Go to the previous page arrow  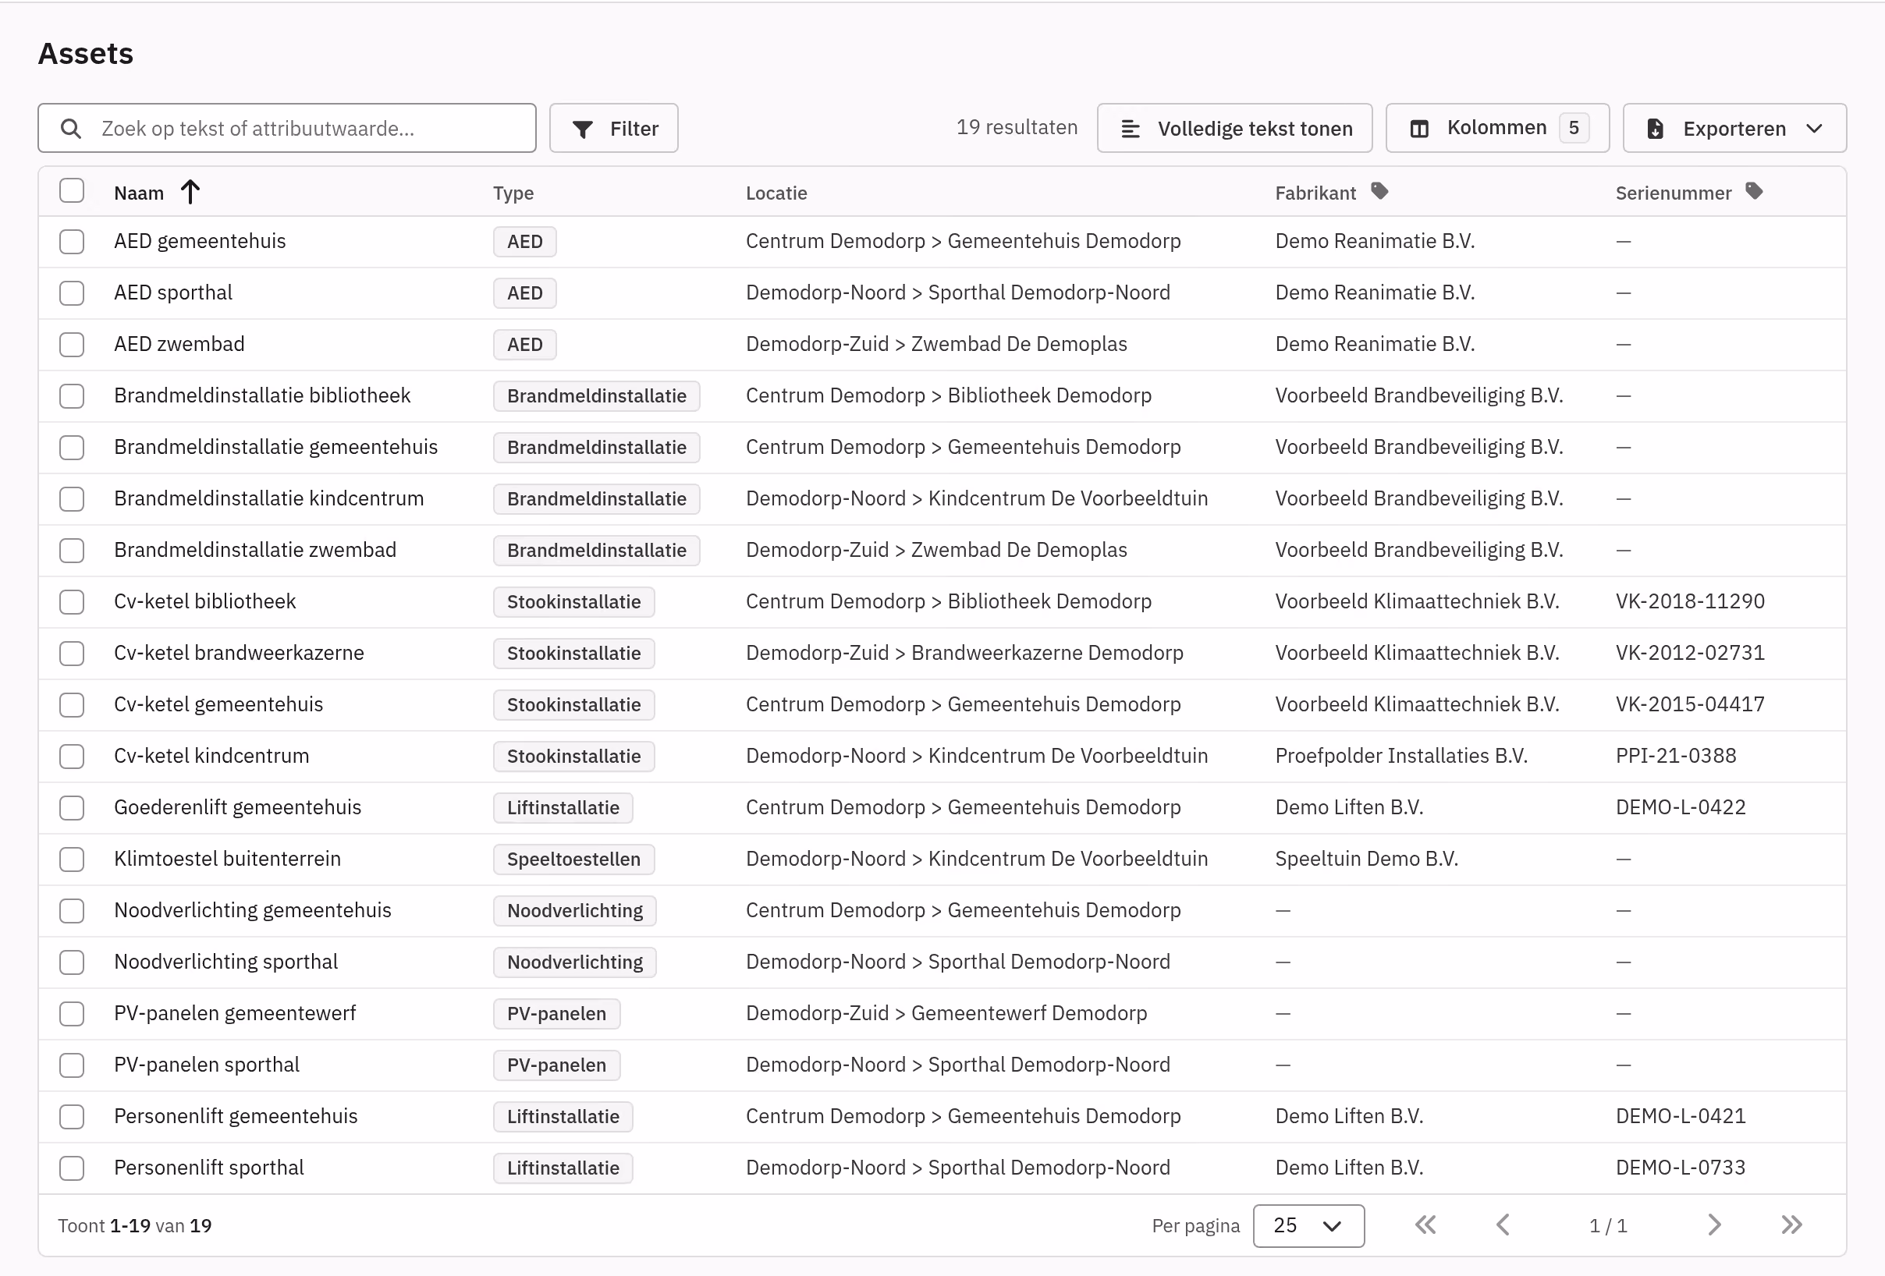click(x=1502, y=1225)
